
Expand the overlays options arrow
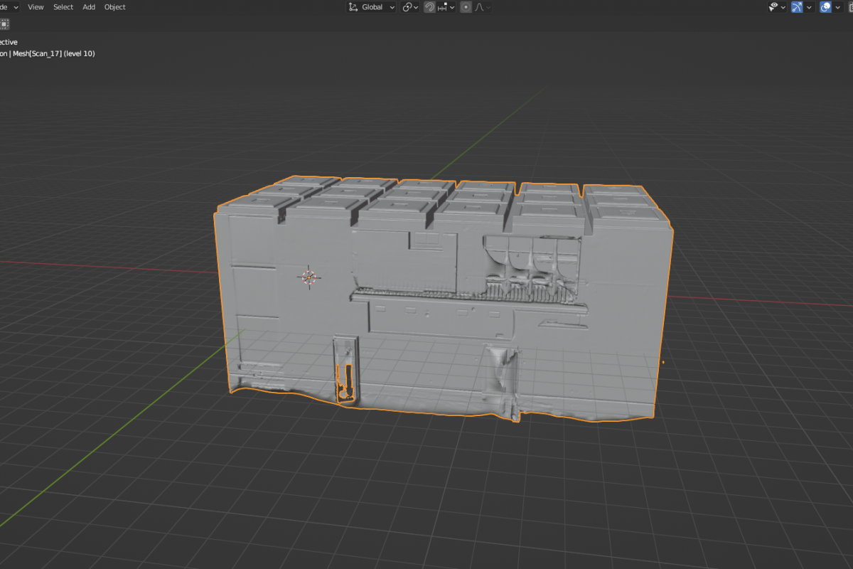click(x=838, y=7)
